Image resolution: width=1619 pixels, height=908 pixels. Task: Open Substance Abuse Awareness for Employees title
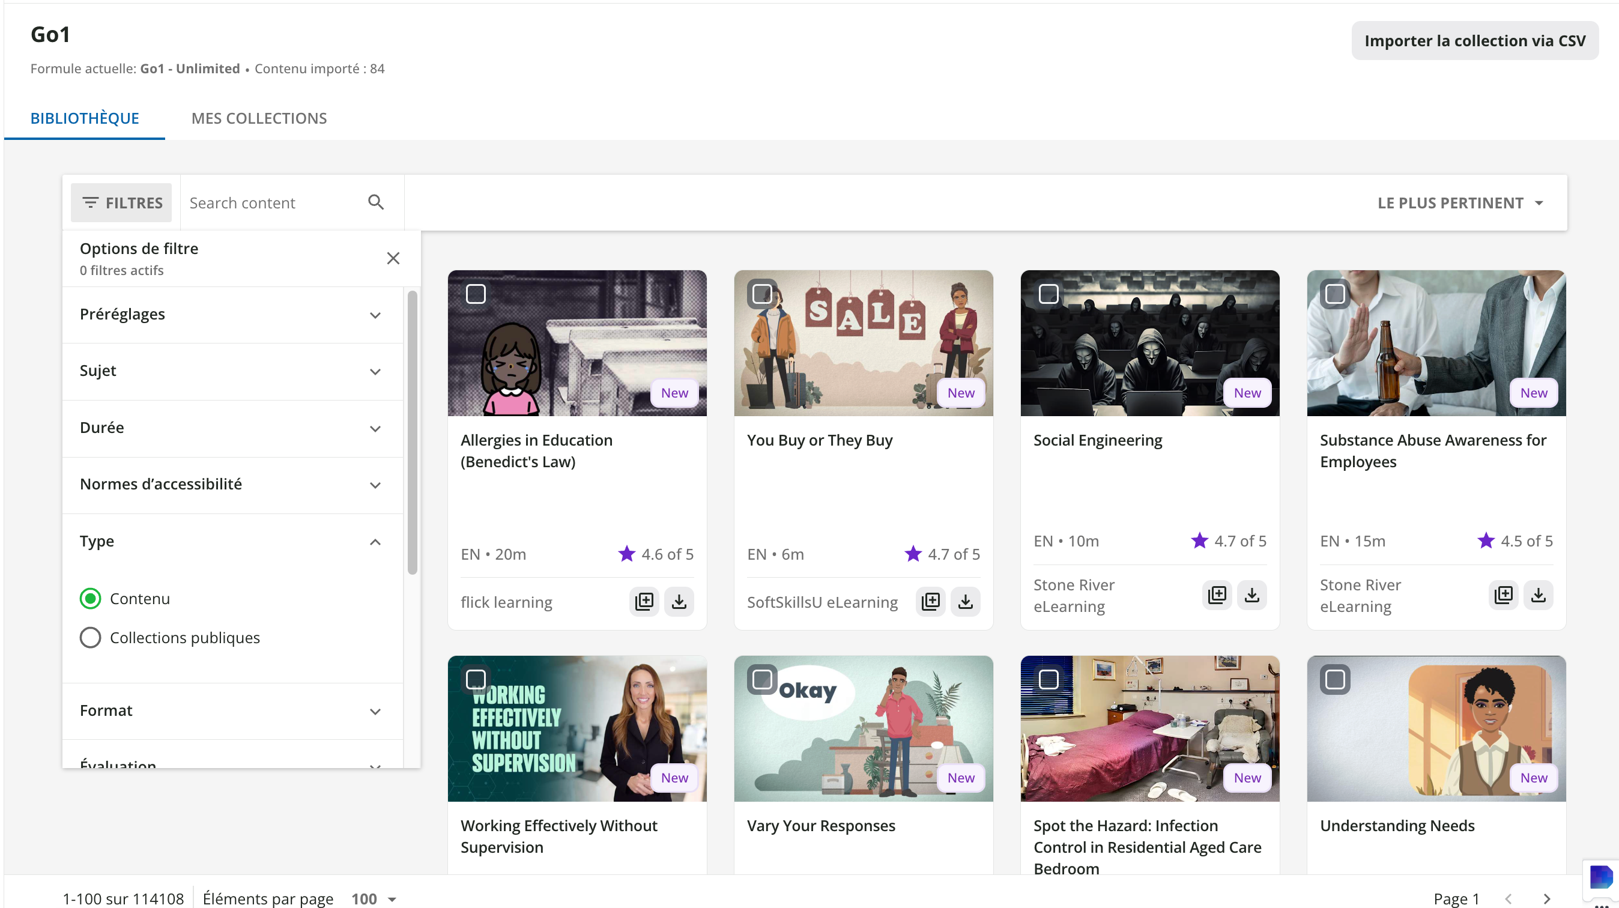[1433, 450]
